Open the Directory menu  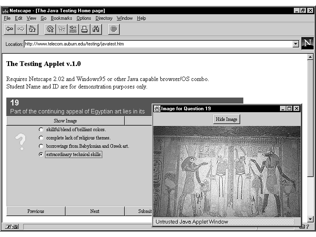pyautogui.click(x=104, y=18)
